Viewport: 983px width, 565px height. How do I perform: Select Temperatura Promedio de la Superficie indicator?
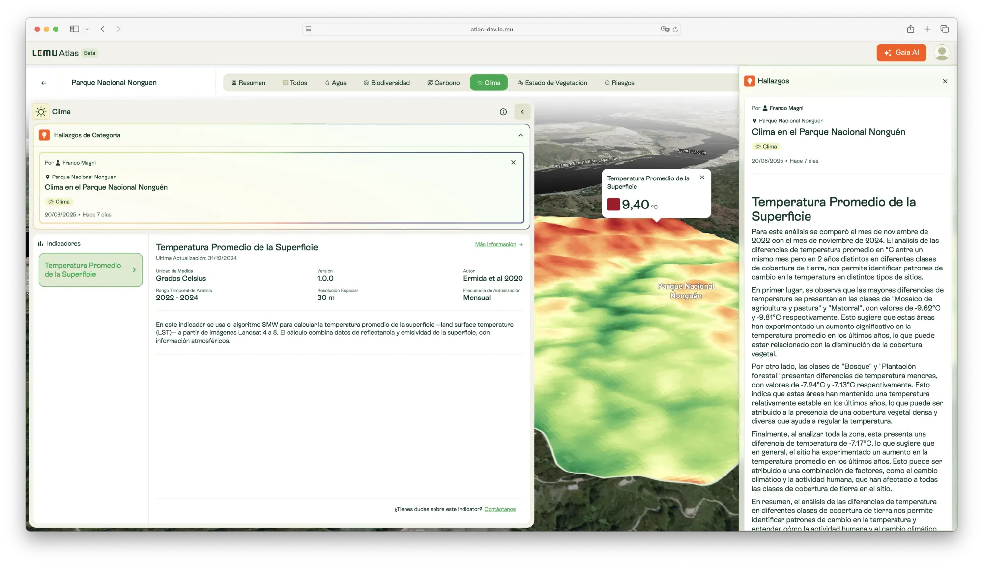tap(90, 270)
